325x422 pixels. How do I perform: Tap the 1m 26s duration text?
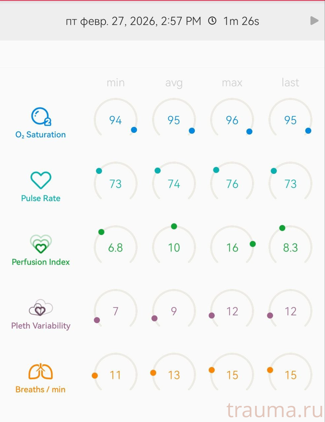pyautogui.click(x=241, y=21)
